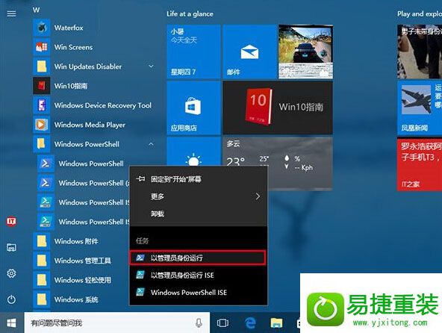Open the sun weather tile

coord(193,152)
